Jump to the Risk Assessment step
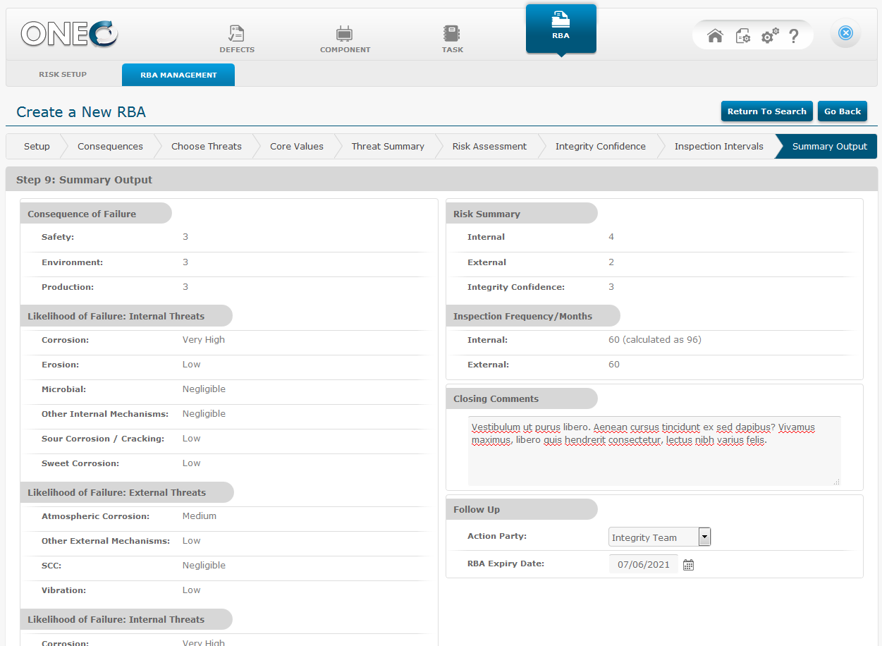Image resolution: width=882 pixels, height=646 pixels. coord(489,147)
